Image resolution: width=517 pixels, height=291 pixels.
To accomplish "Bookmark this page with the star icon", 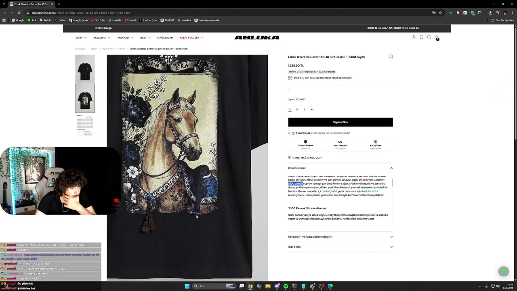I will pos(440,13).
